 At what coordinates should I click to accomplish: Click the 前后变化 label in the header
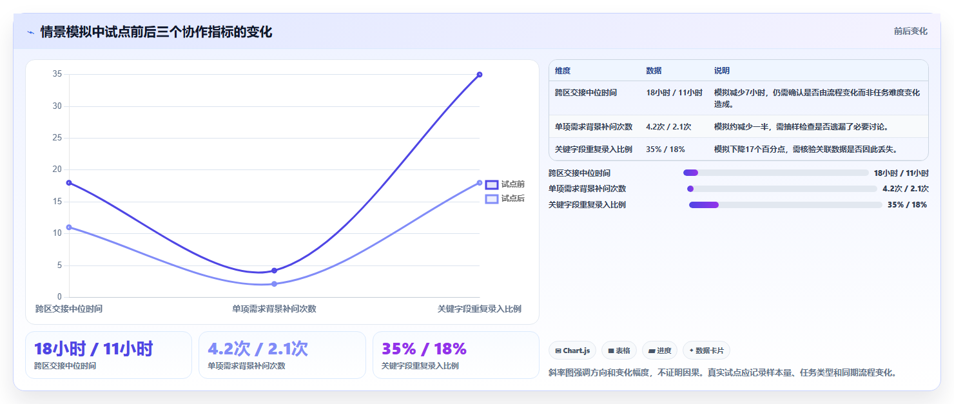(x=911, y=31)
